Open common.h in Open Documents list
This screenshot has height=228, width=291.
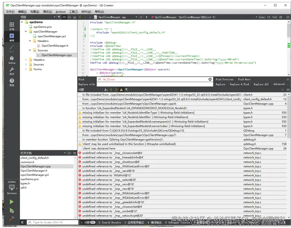[27, 162]
